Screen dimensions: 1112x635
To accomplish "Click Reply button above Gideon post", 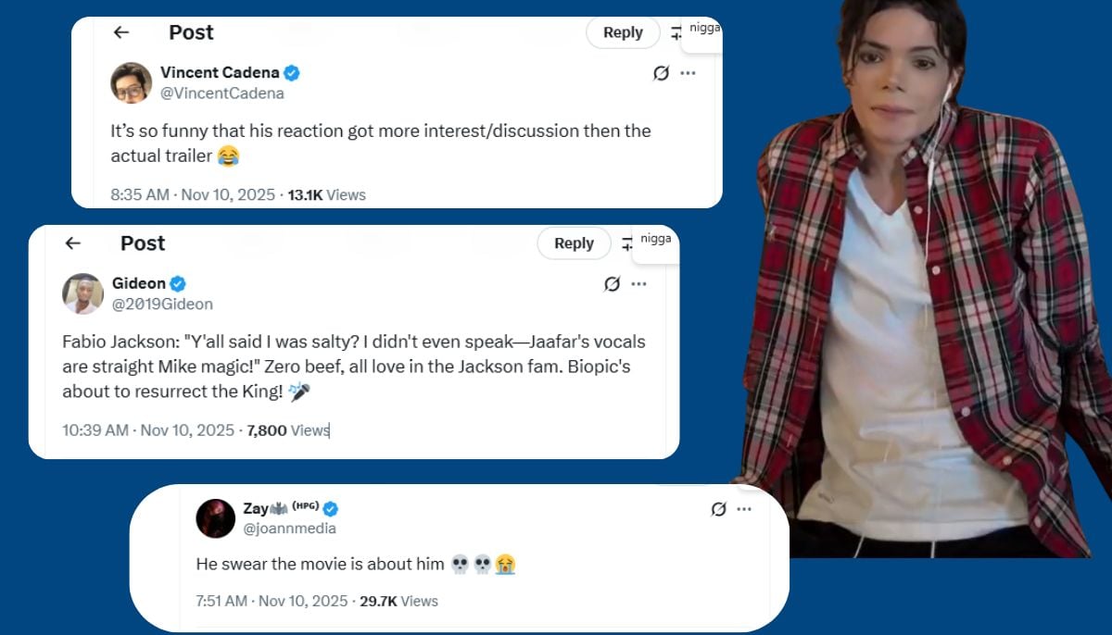I will [574, 243].
